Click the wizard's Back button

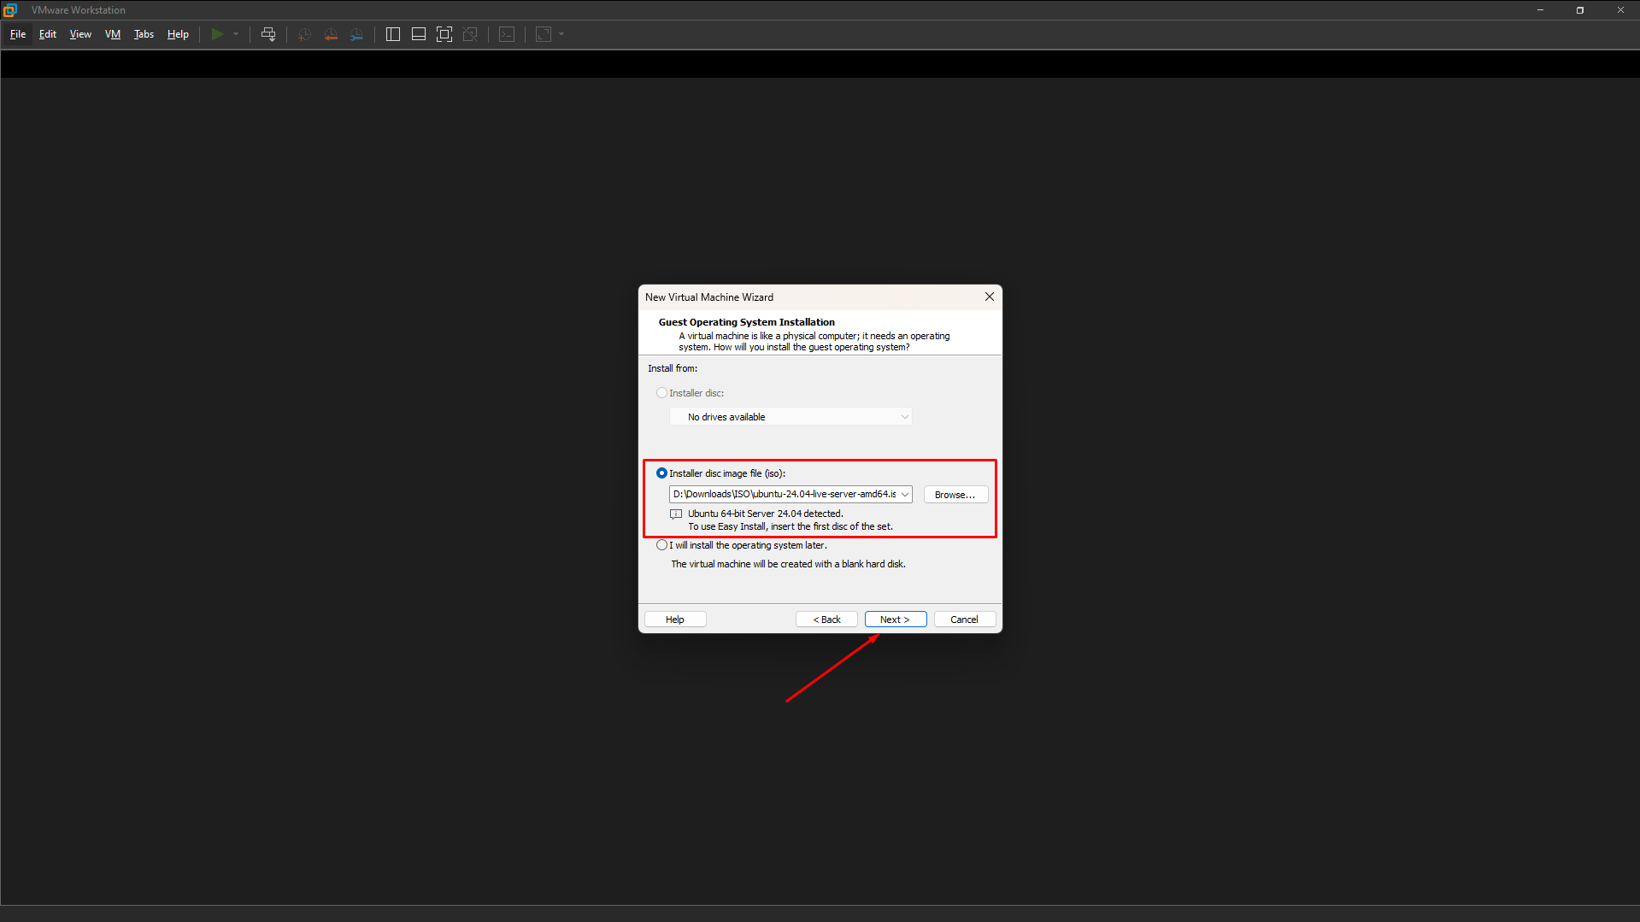click(826, 620)
